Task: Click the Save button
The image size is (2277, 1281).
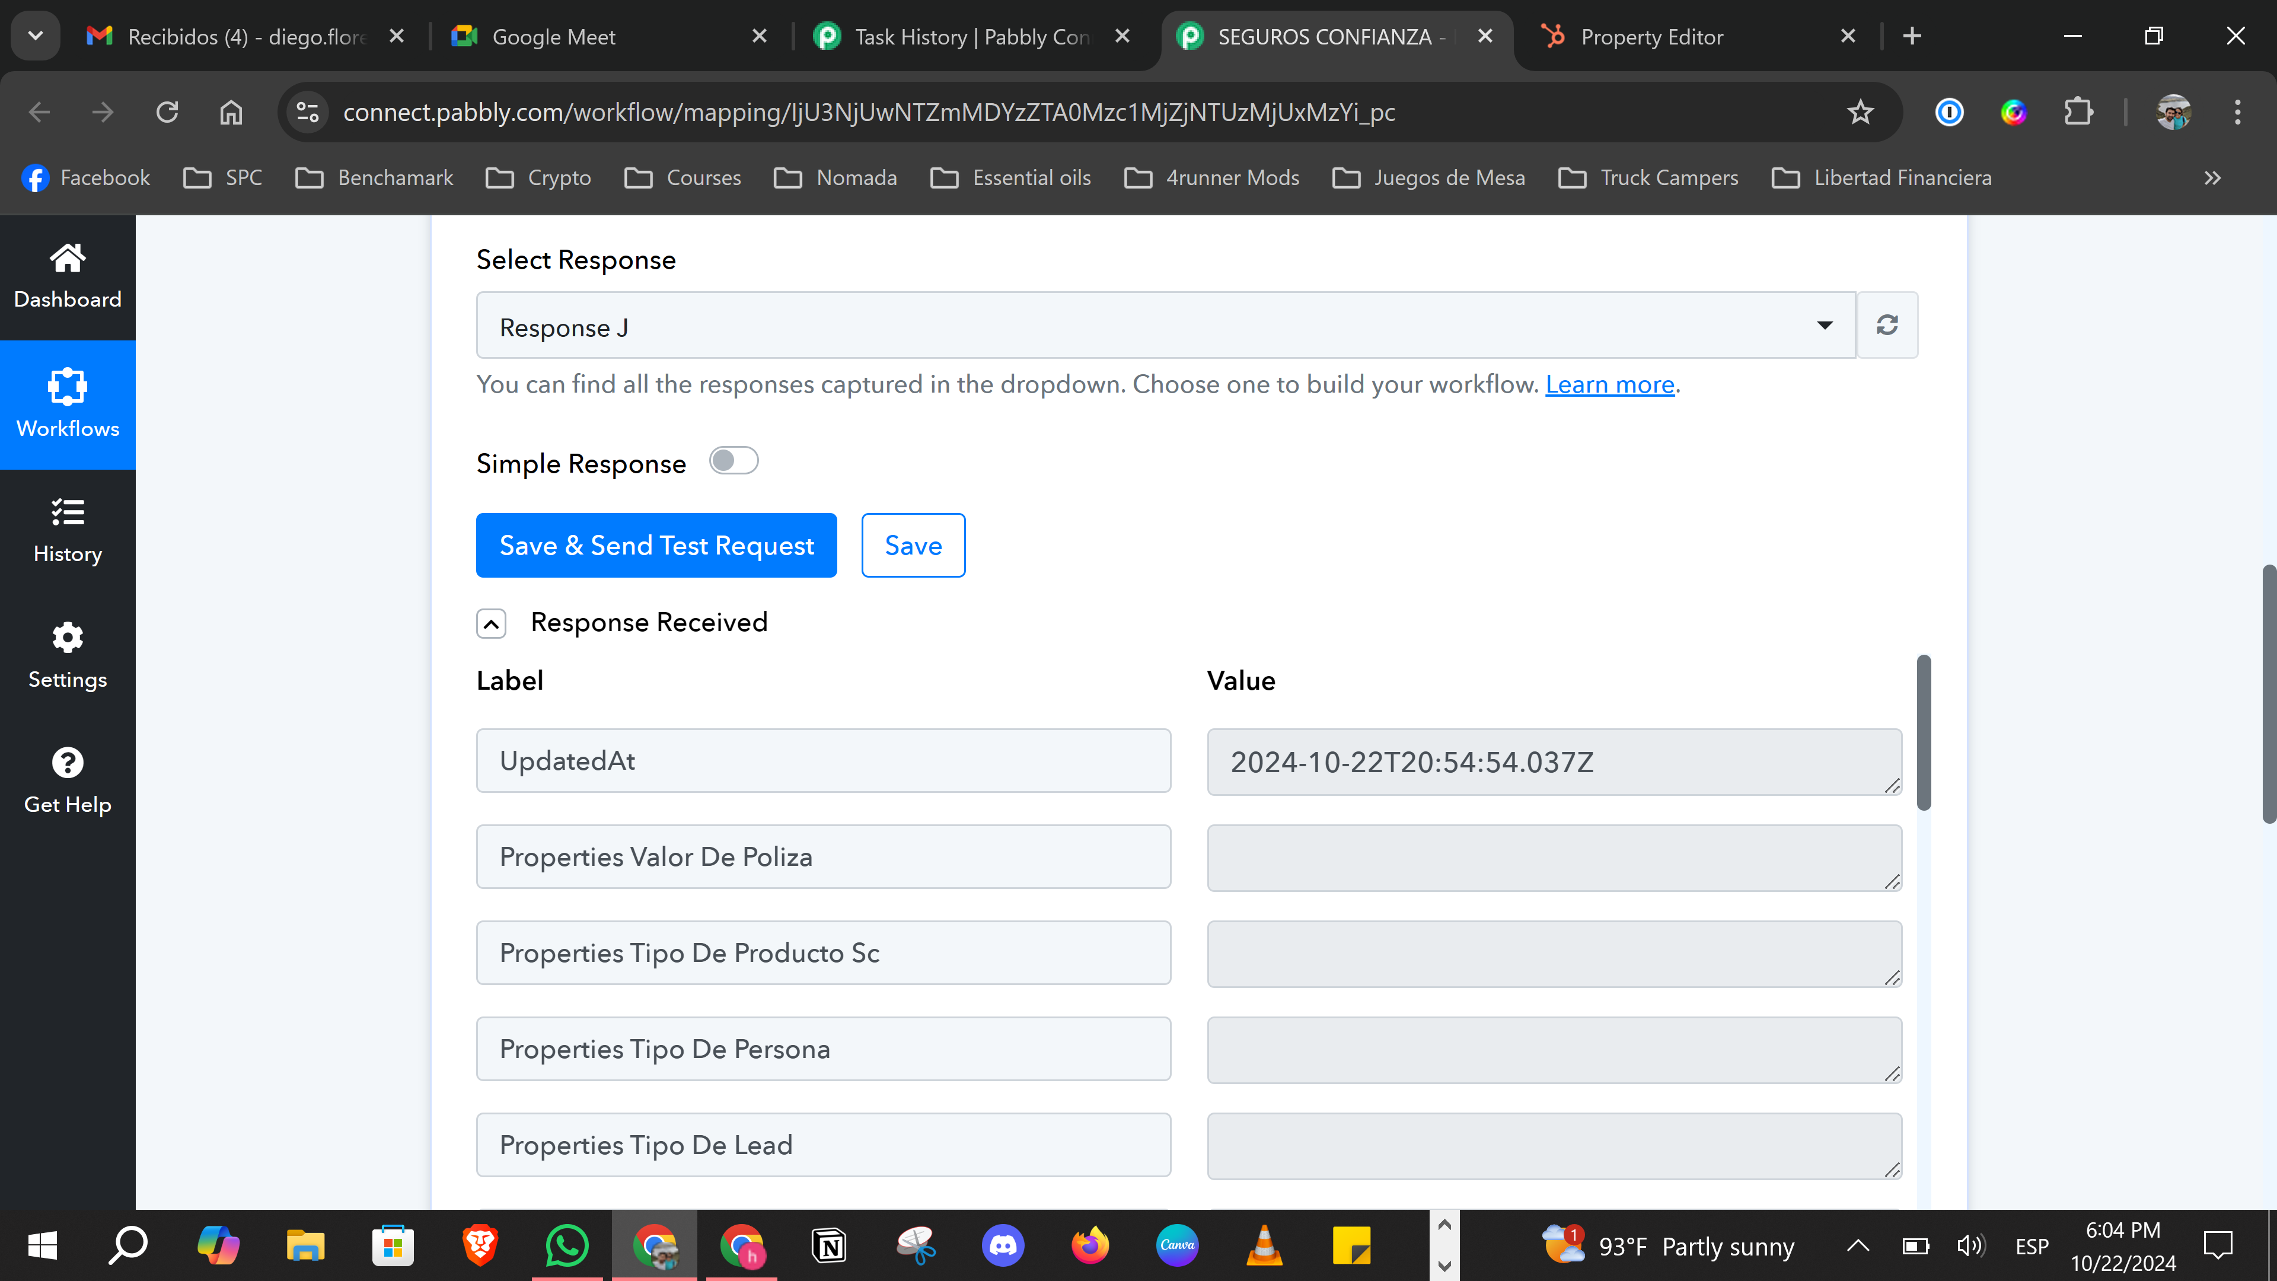Action: 913,546
